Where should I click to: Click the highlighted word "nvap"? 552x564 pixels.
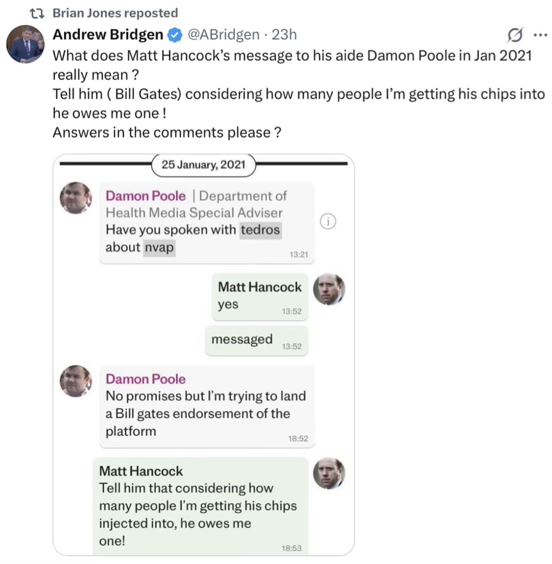159,248
